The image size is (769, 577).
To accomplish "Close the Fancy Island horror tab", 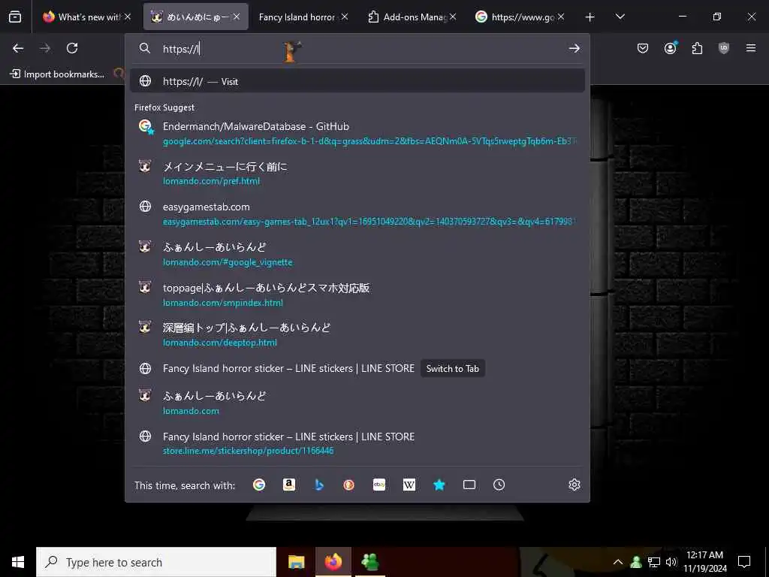I will click(x=345, y=17).
